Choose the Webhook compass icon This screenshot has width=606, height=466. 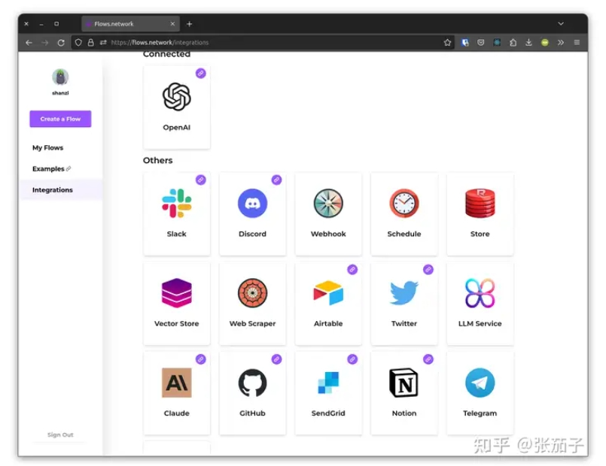[328, 203]
